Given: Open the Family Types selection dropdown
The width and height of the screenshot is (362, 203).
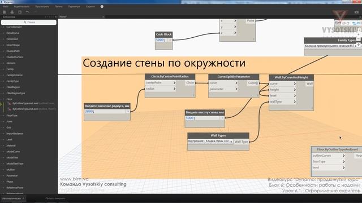Looking at the screenshot, I should [333, 46].
